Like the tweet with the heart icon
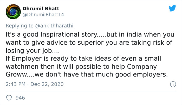 (x=9, y=98)
